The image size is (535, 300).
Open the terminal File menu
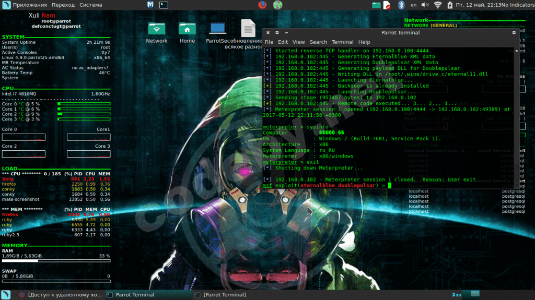269,42
